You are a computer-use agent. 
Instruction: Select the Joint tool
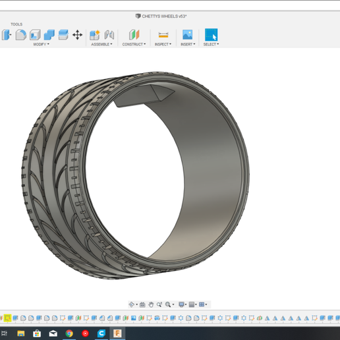coord(109,35)
